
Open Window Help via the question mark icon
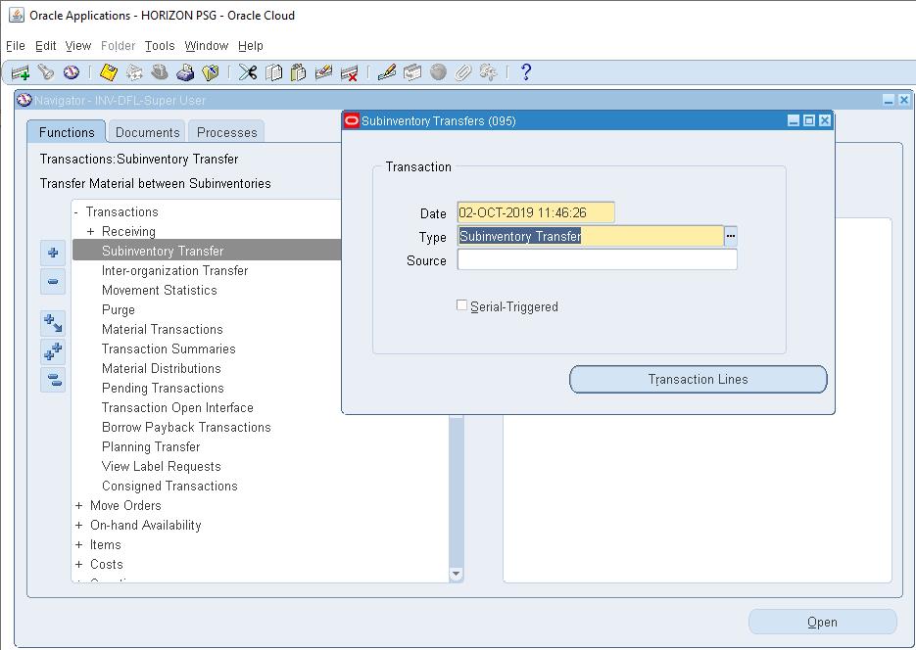(x=525, y=71)
